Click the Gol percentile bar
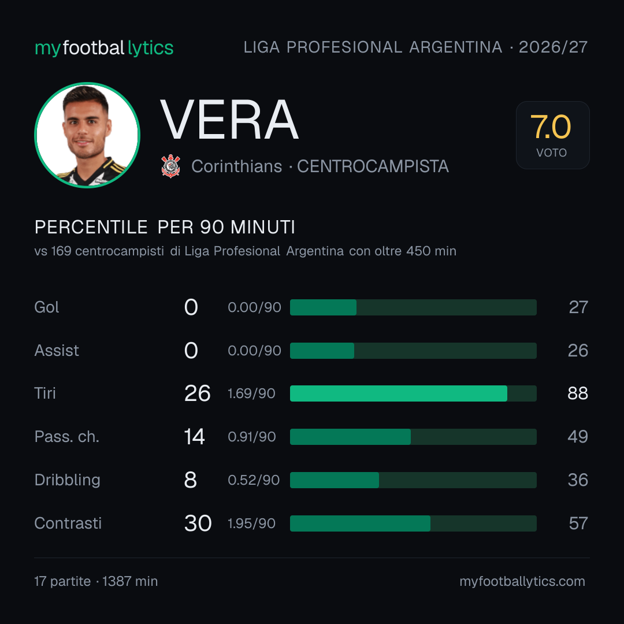The width and height of the screenshot is (624, 624). click(413, 307)
